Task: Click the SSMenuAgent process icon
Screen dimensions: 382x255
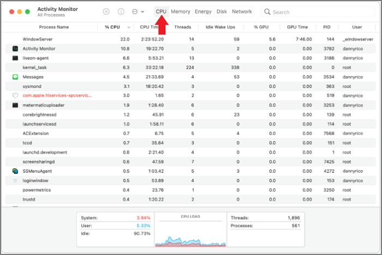Action: (15, 171)
